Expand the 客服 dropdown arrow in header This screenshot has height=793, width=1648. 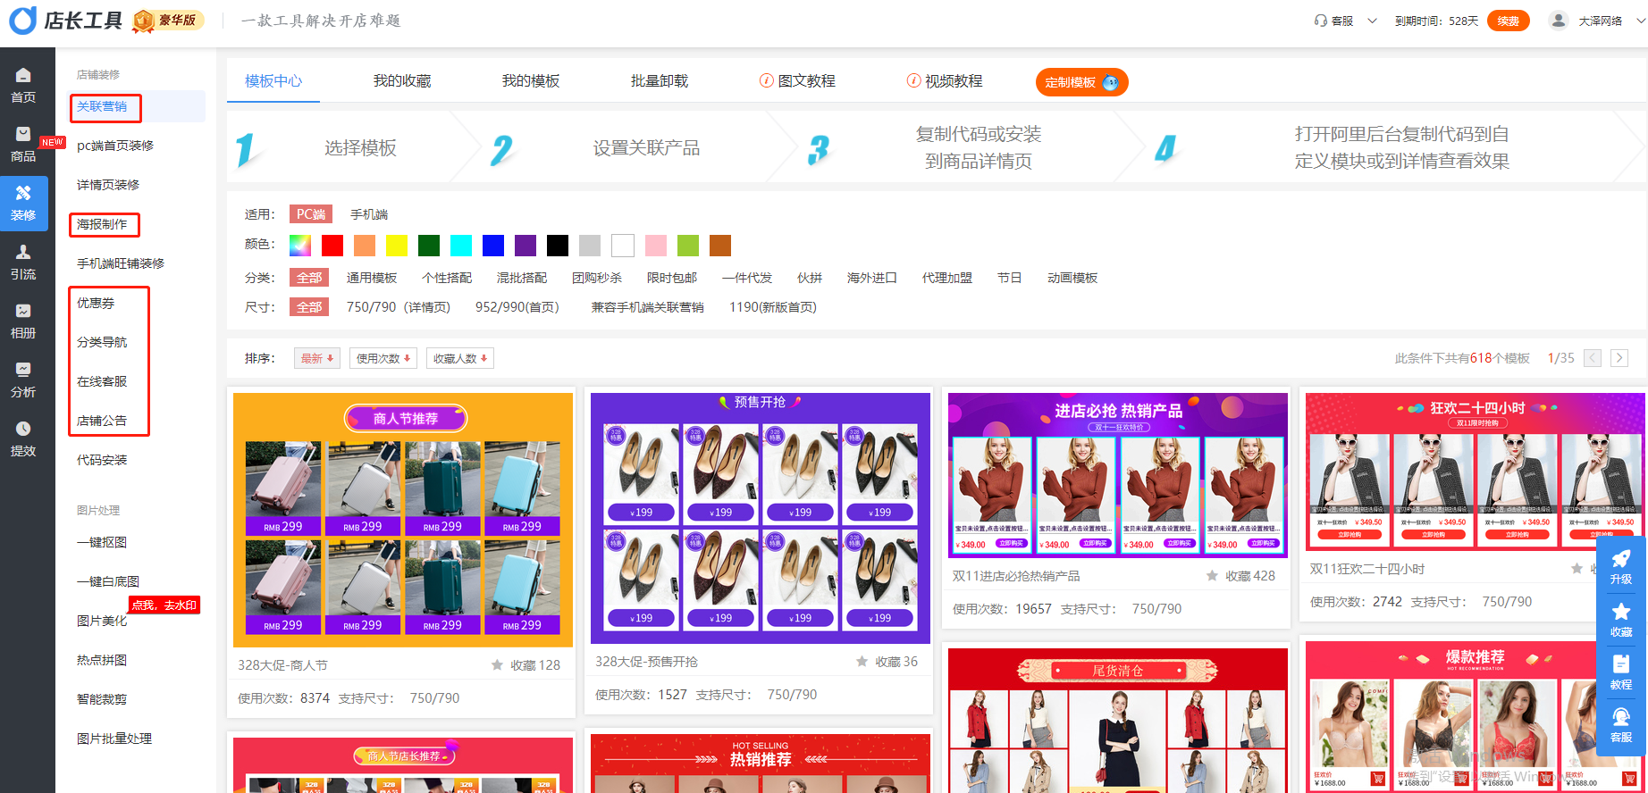(1372, 21)
